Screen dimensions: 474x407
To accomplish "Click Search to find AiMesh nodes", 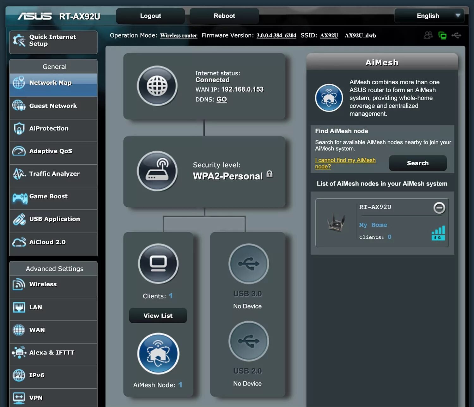I will tap(418, 163).
